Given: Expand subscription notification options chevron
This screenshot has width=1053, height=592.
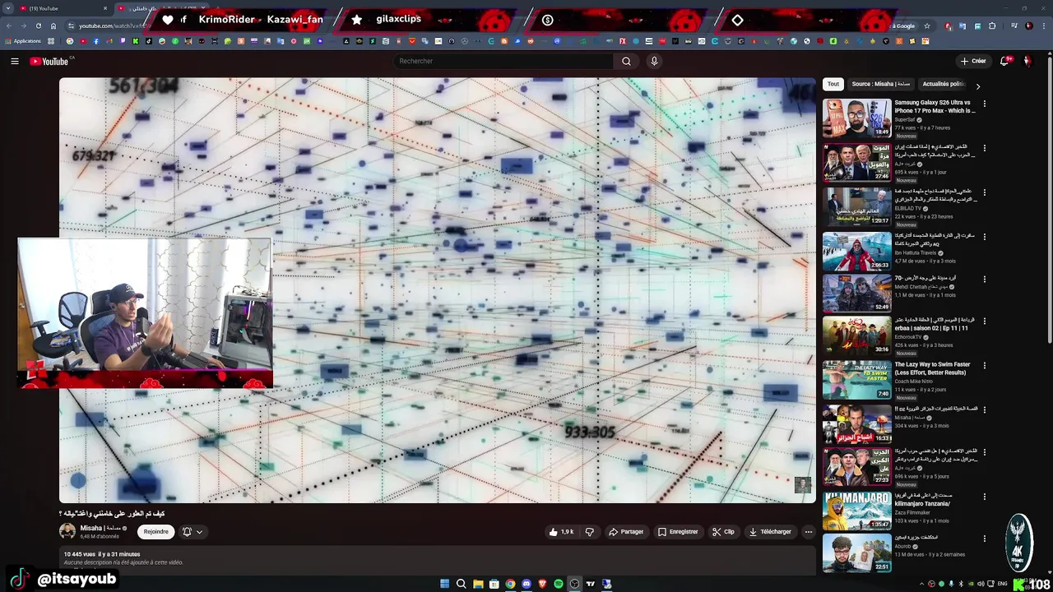Looking at the screenshot, I should (199, 532).
